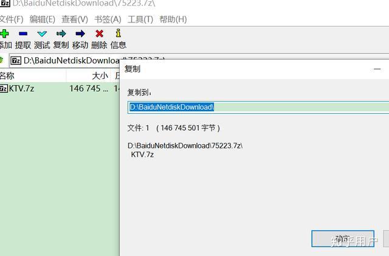Open the Info (信息) toolbar icon
Screen dimensions: 389x256
coord(119,33)
